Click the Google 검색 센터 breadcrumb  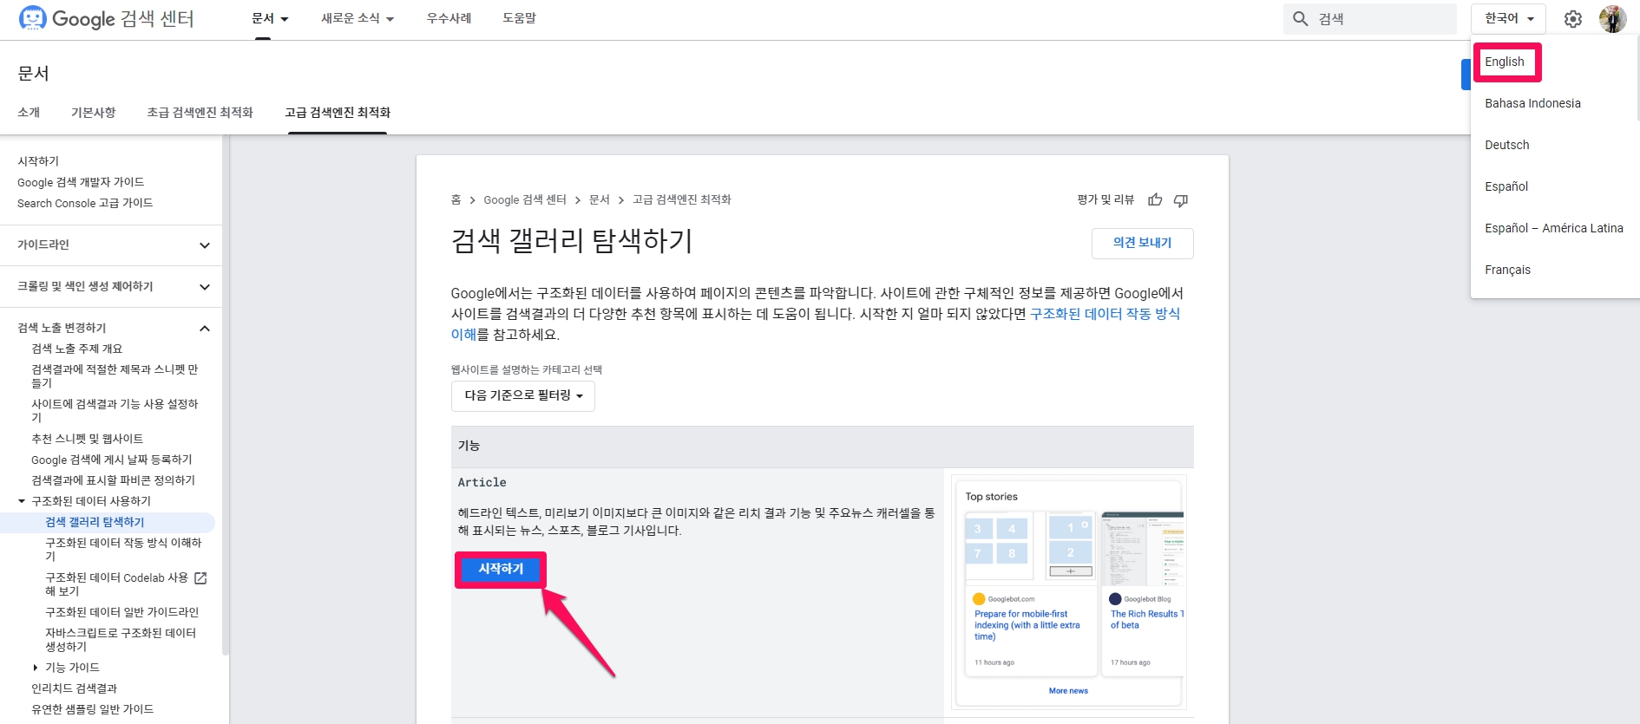tap(524, 200)
